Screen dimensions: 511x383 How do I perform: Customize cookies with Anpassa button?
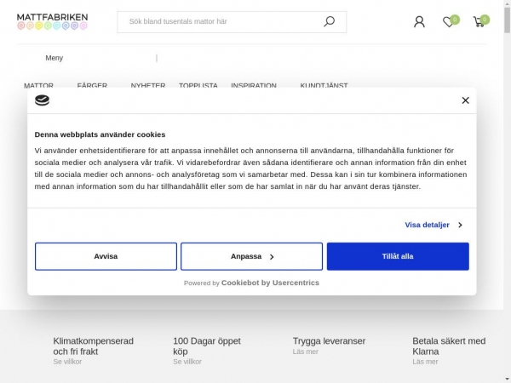(251, 256)
